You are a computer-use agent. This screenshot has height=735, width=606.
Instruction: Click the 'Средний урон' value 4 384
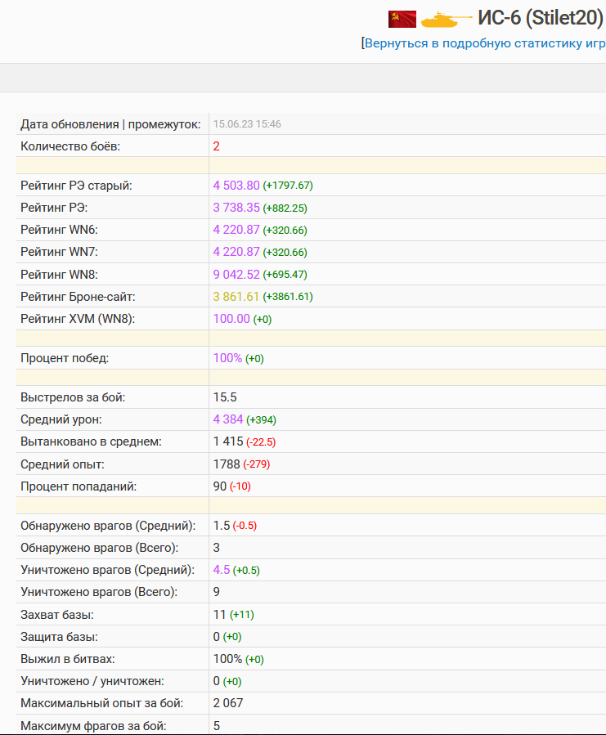pos(228,419)
